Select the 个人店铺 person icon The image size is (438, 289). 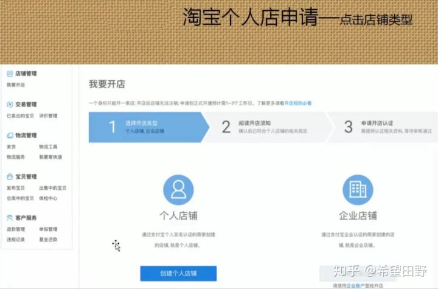(178, 190)
